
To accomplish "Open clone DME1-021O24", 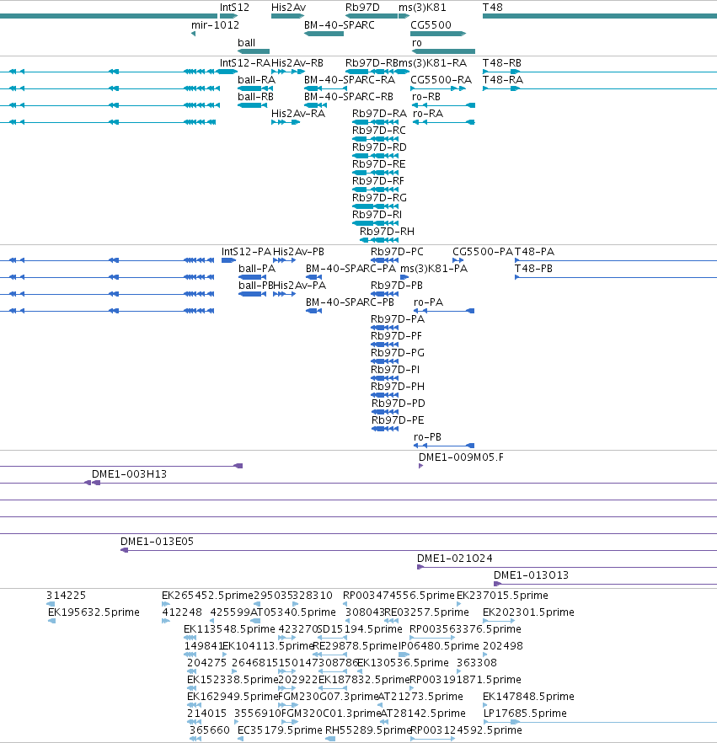I will (x=454, y=559).
